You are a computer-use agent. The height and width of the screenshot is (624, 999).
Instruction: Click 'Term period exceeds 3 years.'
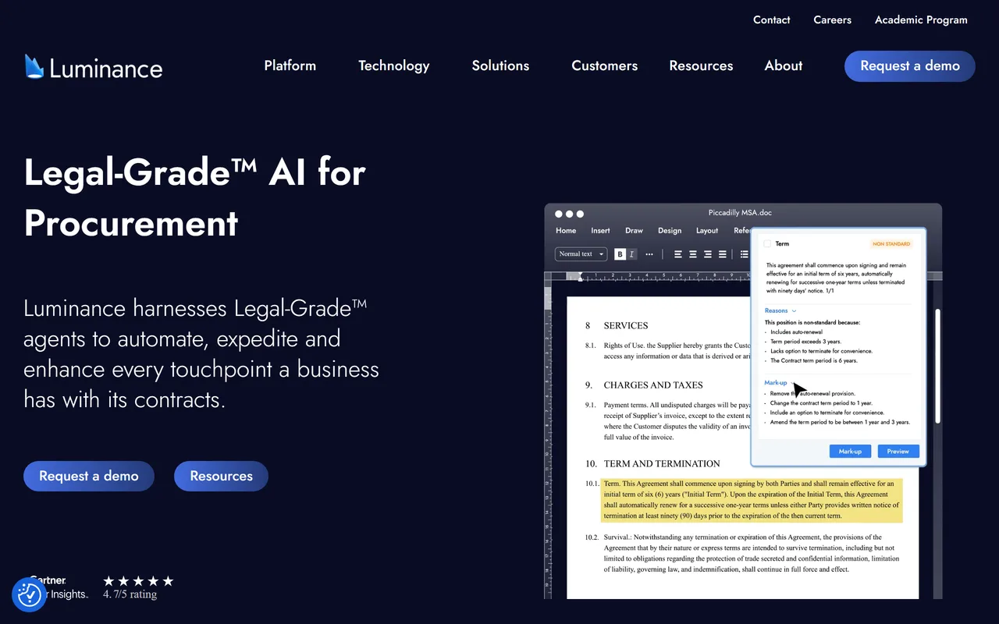tap(808, 342)
